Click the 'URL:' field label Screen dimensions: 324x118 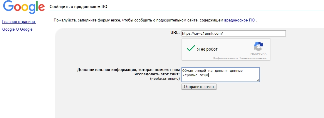point(175,32)
